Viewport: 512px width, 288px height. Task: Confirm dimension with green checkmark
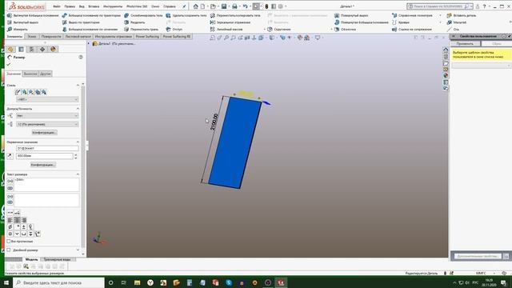click(9, 64)
